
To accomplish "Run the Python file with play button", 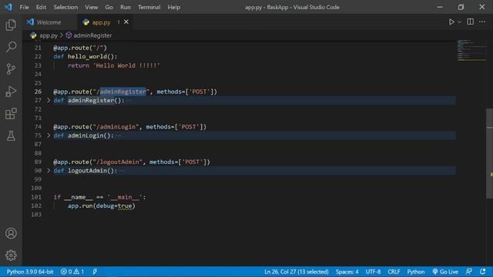I will click(451, 22).
